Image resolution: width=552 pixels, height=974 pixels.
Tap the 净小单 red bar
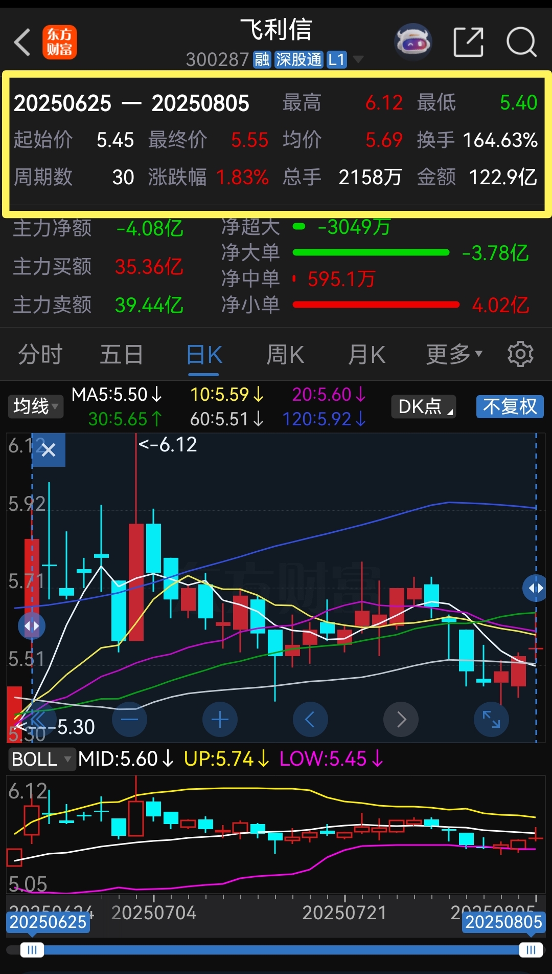(x=376, y=305)
